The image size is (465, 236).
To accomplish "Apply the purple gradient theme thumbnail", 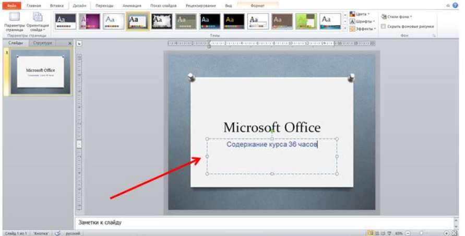I will click(x=90, y=21).
